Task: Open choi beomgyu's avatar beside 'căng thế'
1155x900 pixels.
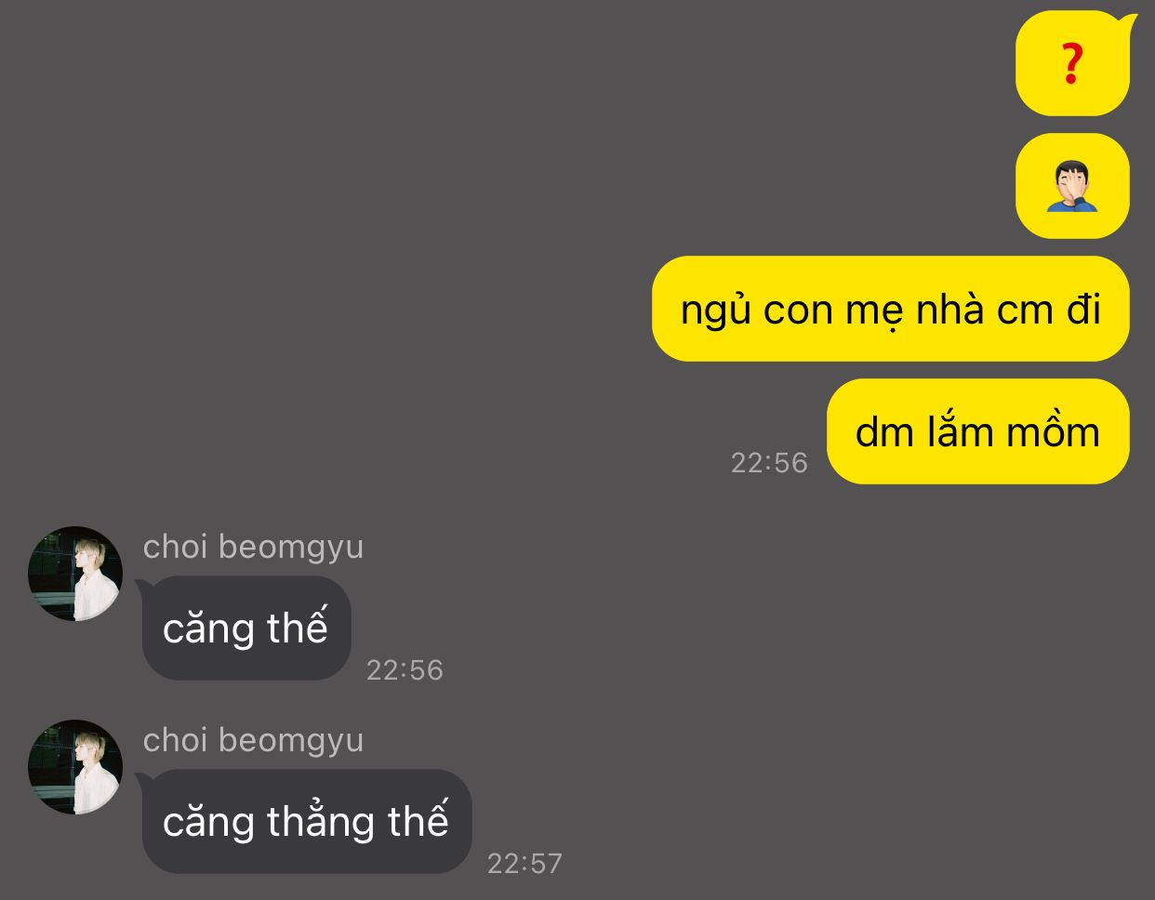Action: [x=75, y=574]
